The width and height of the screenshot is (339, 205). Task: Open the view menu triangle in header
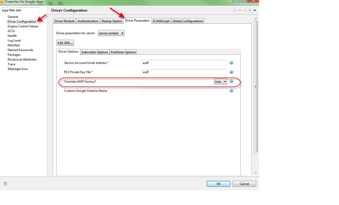click(255, 10)
